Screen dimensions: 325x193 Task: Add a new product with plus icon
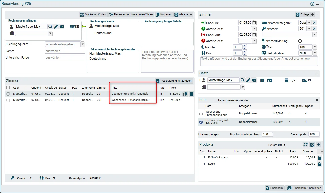(x=319, y=145)
